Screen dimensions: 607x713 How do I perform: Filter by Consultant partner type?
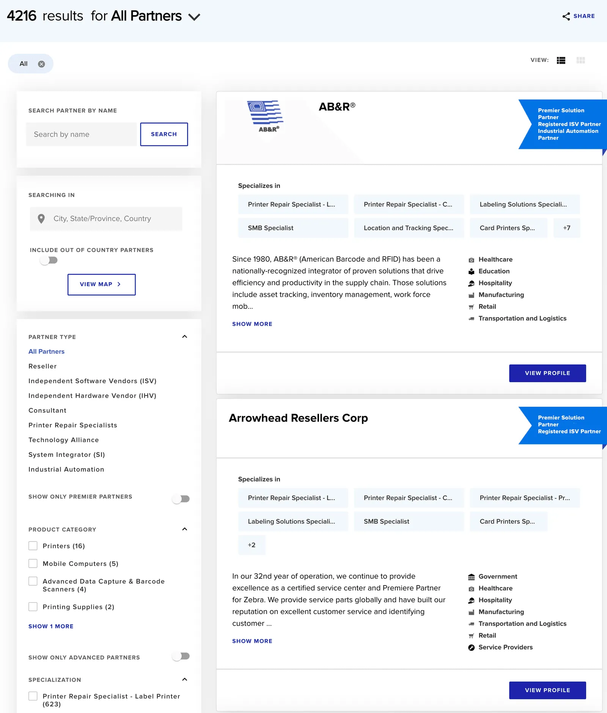pos(47,411)
